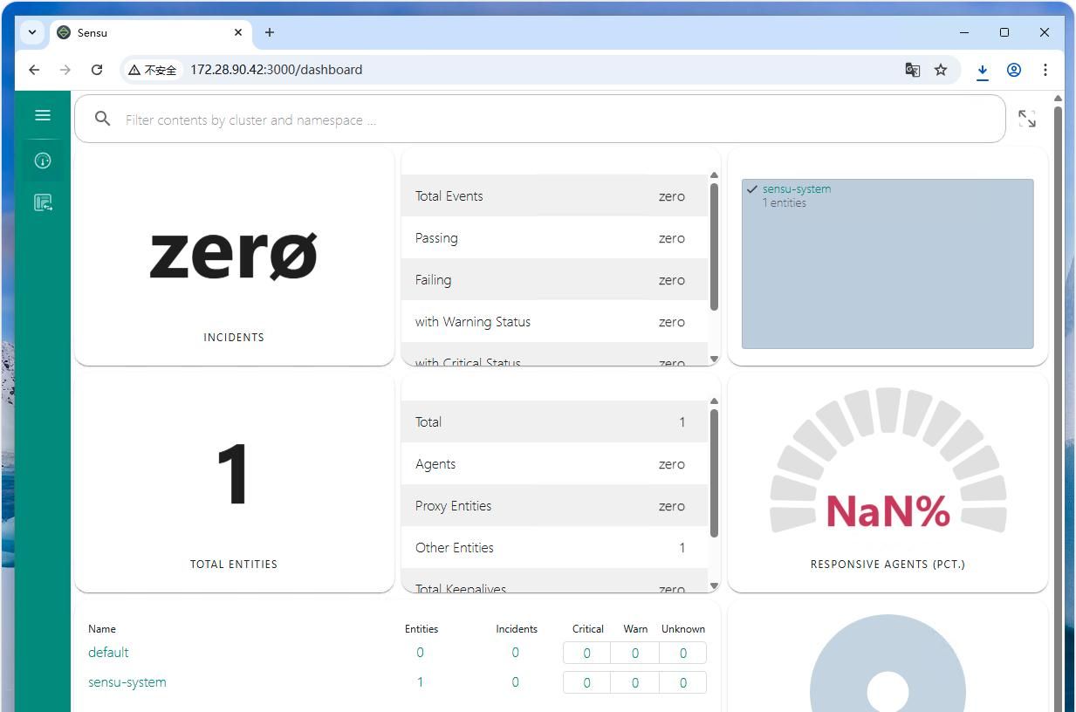This screenshot has width=1076, height=712.
Task: Open the sensu-system namespace link
Action: (127, 682)
